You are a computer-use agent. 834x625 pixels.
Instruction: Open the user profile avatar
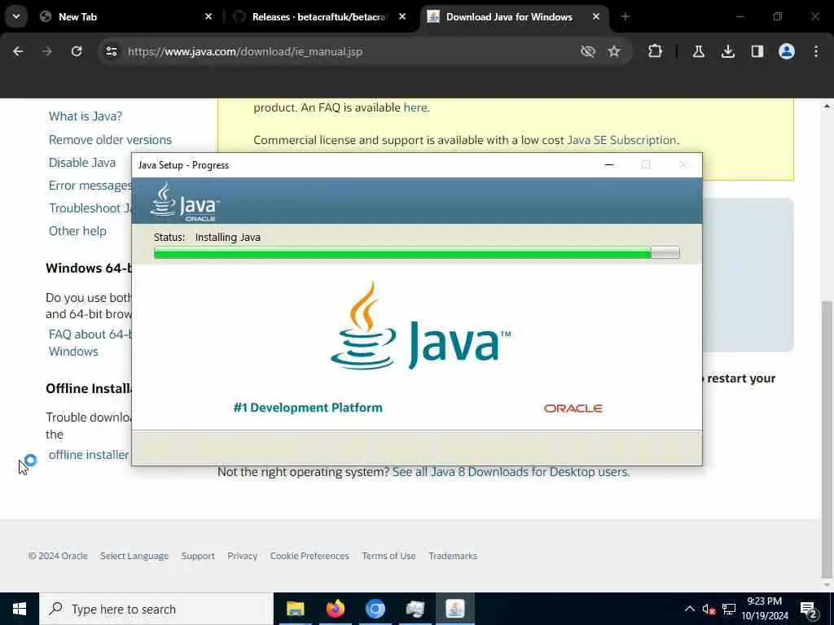click(x=787, y=51)
